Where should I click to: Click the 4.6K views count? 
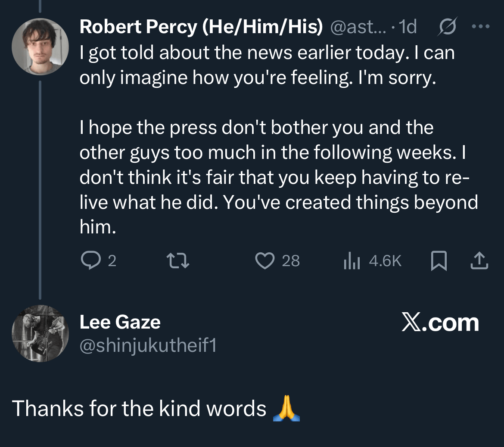click(x=385, y=261)
